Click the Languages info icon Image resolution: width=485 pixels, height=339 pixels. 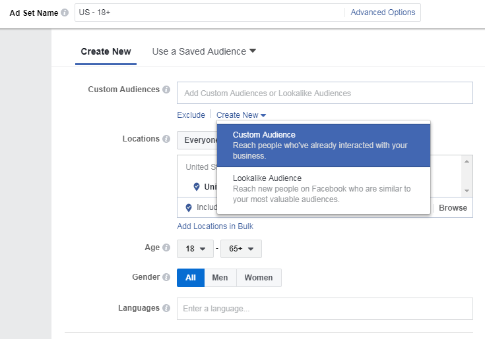pos(166,308)
